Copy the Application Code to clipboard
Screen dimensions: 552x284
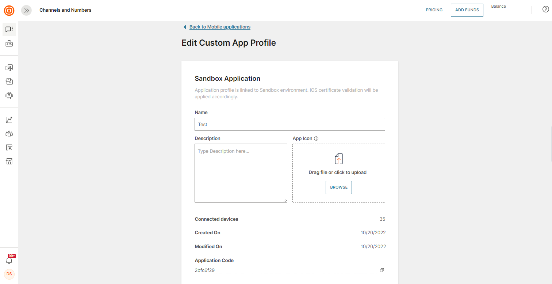(x=382, y=270)
